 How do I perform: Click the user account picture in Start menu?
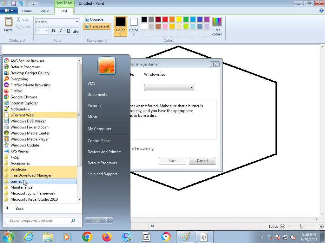(107, 66)
